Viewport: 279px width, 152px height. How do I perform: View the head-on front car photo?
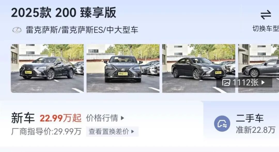(123, 68)
